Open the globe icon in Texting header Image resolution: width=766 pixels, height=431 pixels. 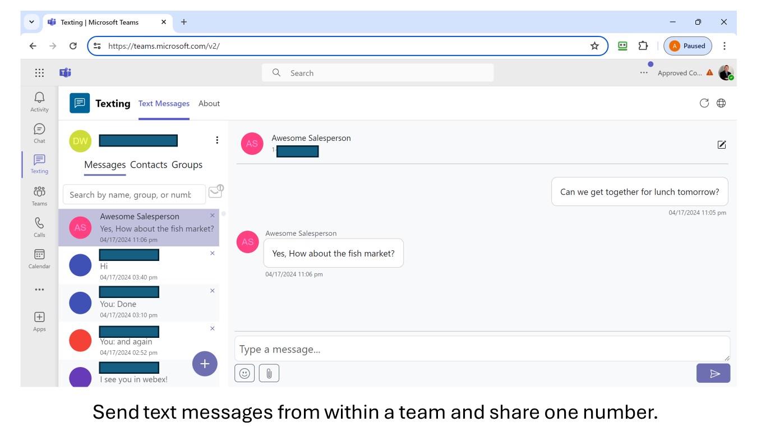pos(721,103)
